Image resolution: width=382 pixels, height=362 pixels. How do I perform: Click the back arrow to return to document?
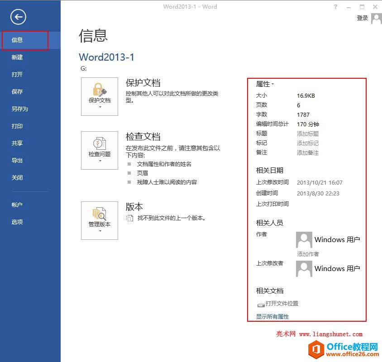[18, 17]
